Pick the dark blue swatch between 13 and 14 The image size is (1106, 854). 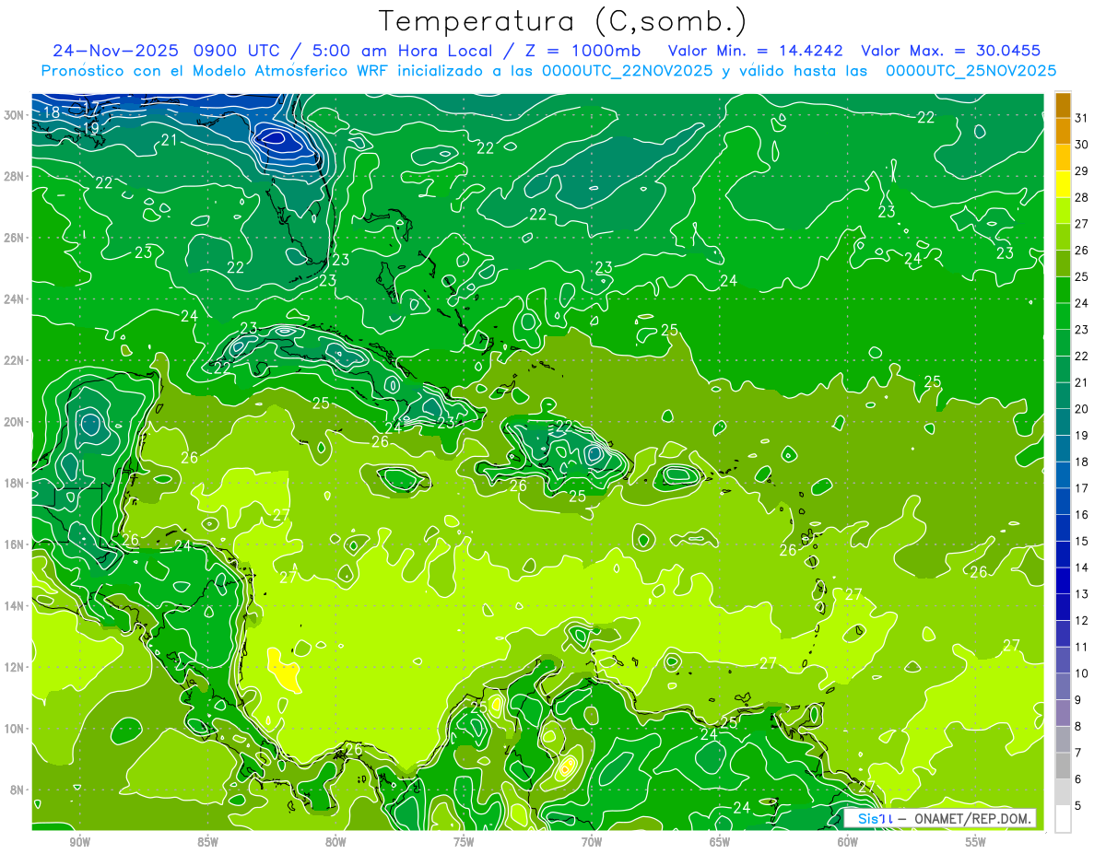(x=1063, y=580)
